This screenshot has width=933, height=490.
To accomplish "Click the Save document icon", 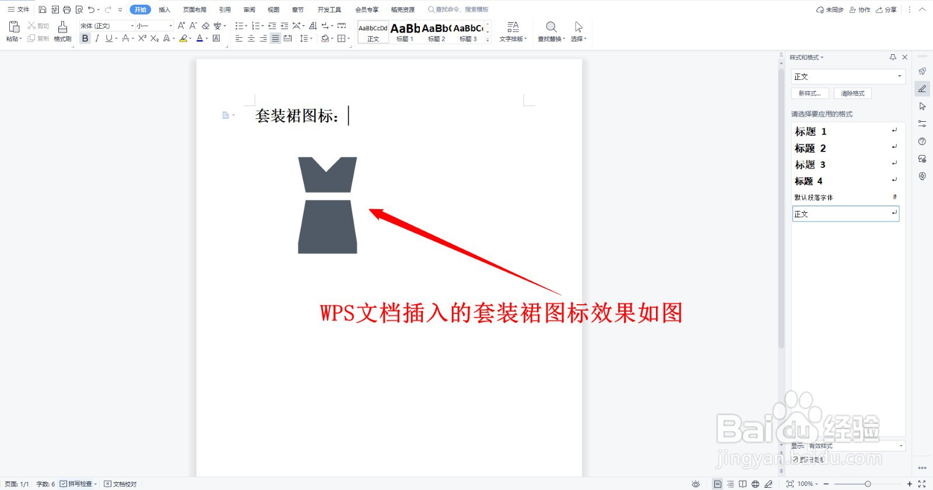I will coord(43,9).
